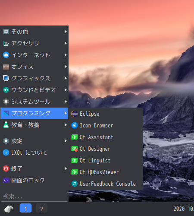Select the システムツール menu label
The width and height of the screenshot is (194, 216).
31,102
